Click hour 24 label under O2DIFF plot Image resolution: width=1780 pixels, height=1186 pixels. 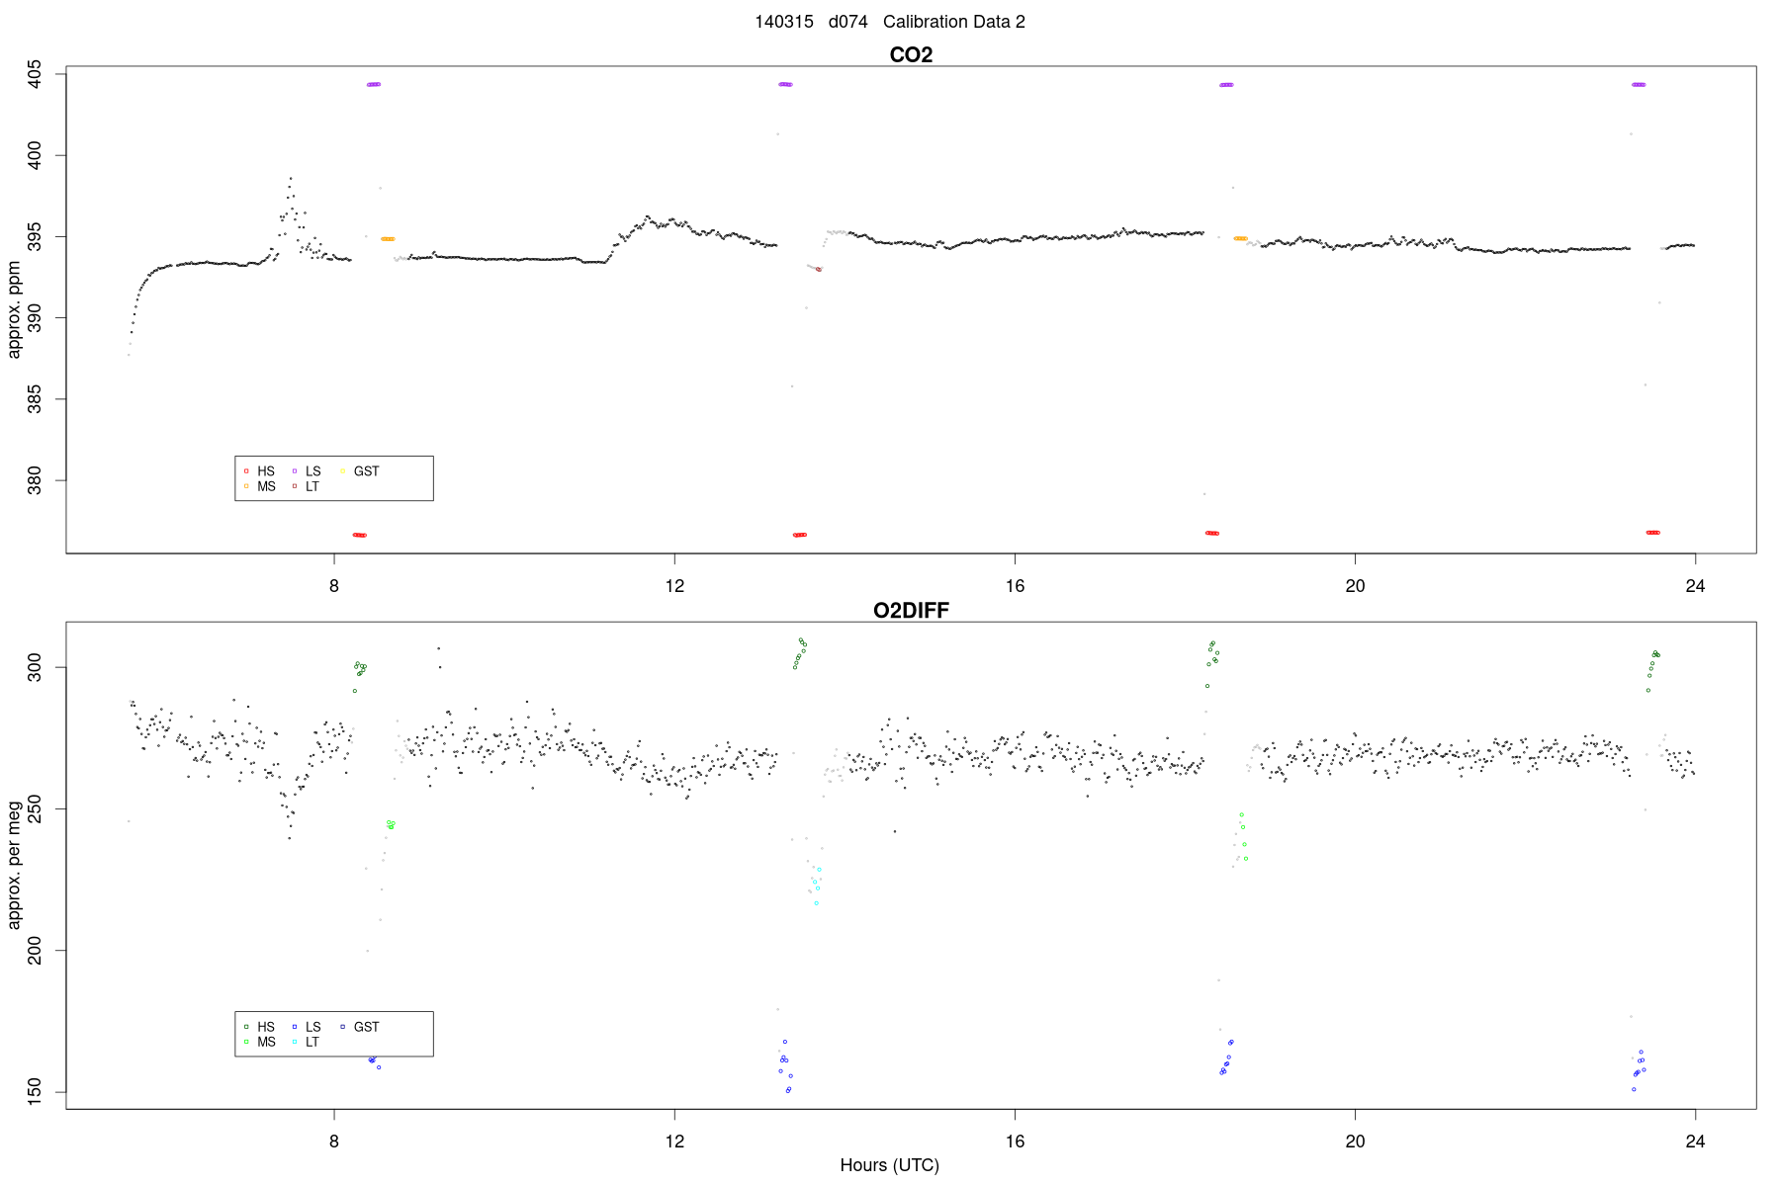1695,1142
